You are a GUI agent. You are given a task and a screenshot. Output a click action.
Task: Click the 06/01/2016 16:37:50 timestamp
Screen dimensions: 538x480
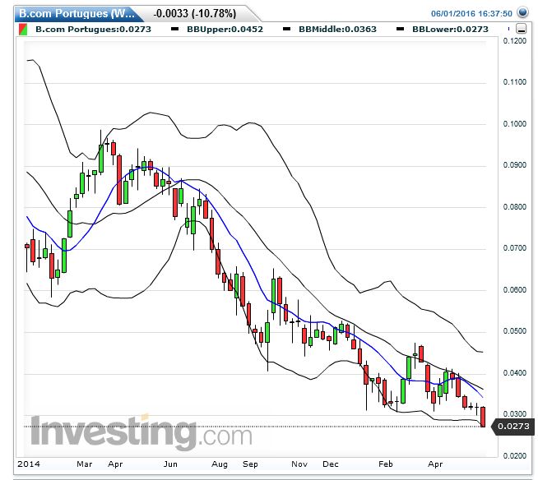(471, 13)
